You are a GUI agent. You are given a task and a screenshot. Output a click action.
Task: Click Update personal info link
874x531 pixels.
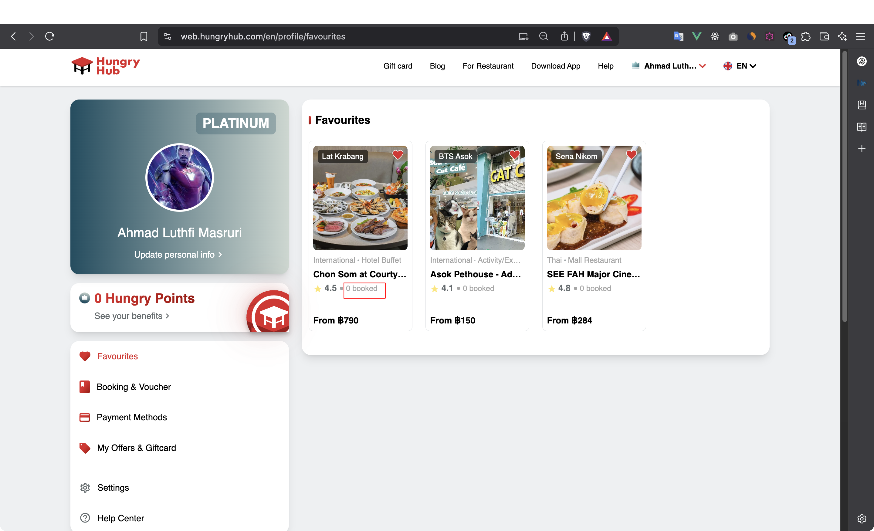tap(178, 255)
